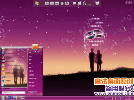Expand the shutdown options arrow
This screenshot has height=100, width=134.
(x=36, y=93)
